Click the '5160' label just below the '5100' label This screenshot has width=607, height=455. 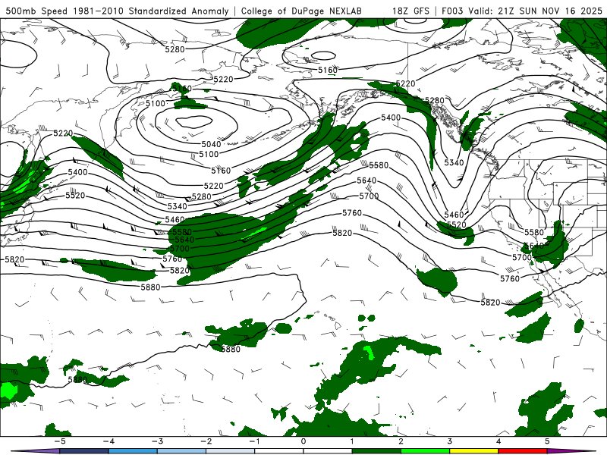pyautogui.click(x=221, y=171)
